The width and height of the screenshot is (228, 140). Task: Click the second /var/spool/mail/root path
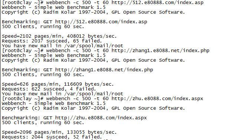tap(94, 94)
